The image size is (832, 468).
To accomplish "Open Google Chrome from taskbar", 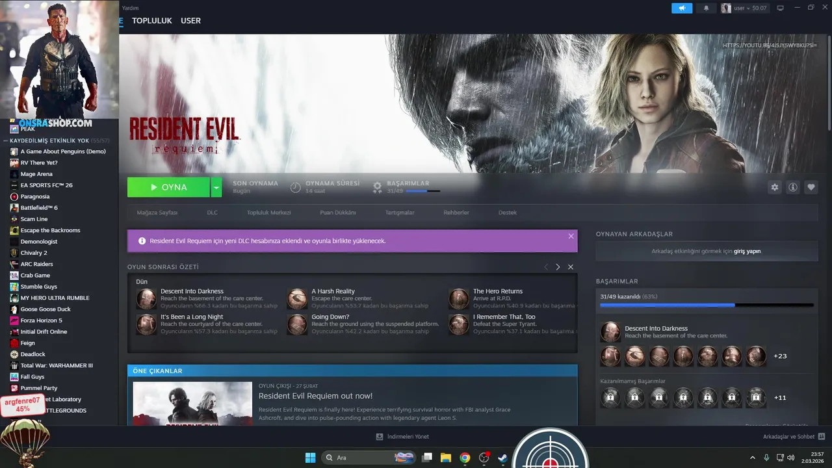I will pyautogui.click(x=465, y=458).
